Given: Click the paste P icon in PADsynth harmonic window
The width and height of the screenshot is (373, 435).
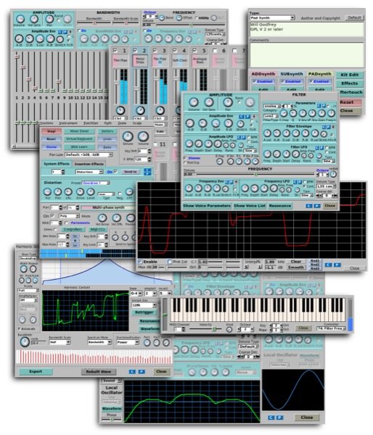Looking at the screenshot, I should point(142,371).
